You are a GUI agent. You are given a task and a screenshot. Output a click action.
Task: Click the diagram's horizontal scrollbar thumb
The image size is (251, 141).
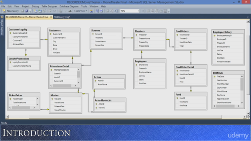click(x=125, y=117)
